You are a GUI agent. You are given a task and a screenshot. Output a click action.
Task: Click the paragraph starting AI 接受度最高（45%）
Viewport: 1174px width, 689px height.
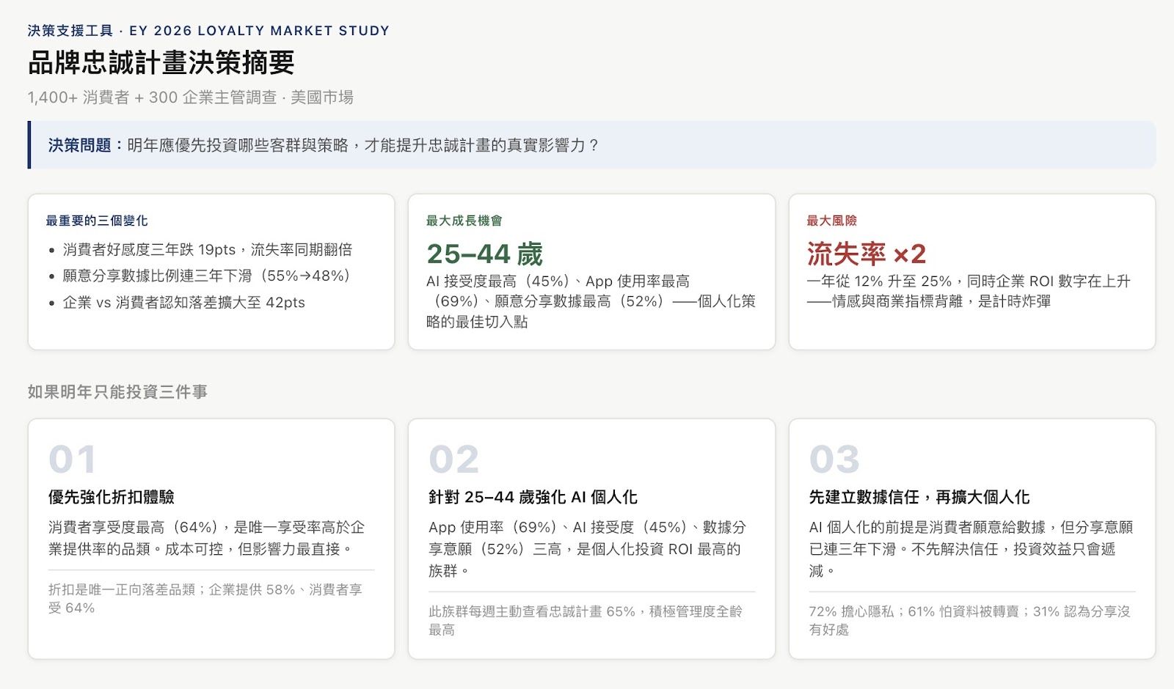591,301
